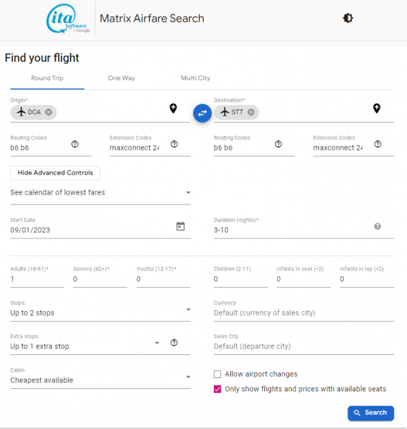Viewport: 407px width, 429px height.
Task: Remove the STT destination chip
Action: [x=251, y=112]
